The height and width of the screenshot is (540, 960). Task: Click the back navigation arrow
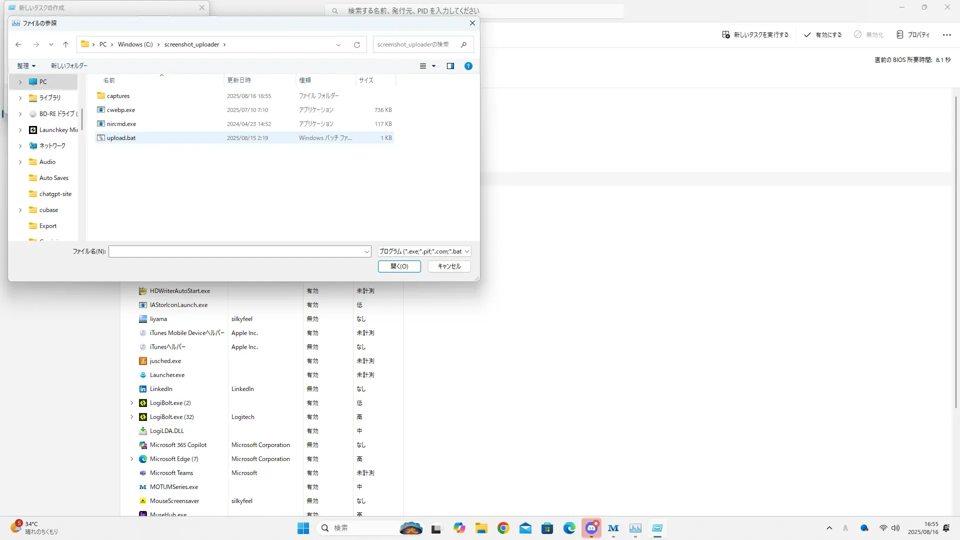18,44
